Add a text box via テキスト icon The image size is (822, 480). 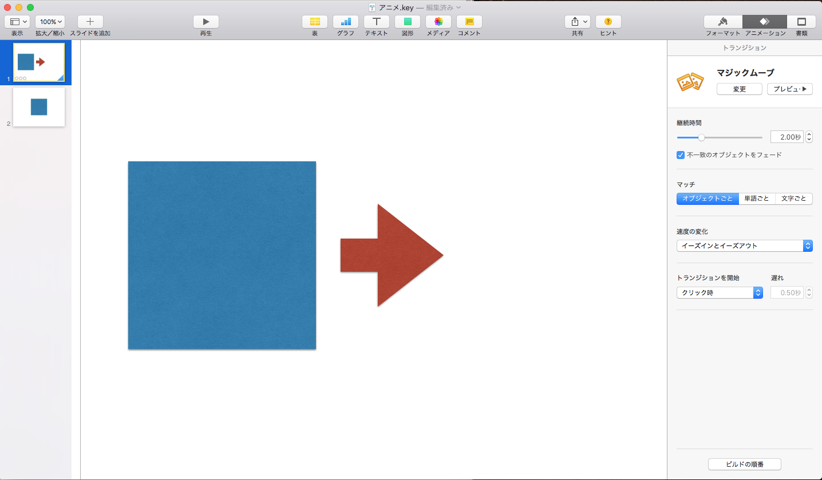(x=377, y=22)
